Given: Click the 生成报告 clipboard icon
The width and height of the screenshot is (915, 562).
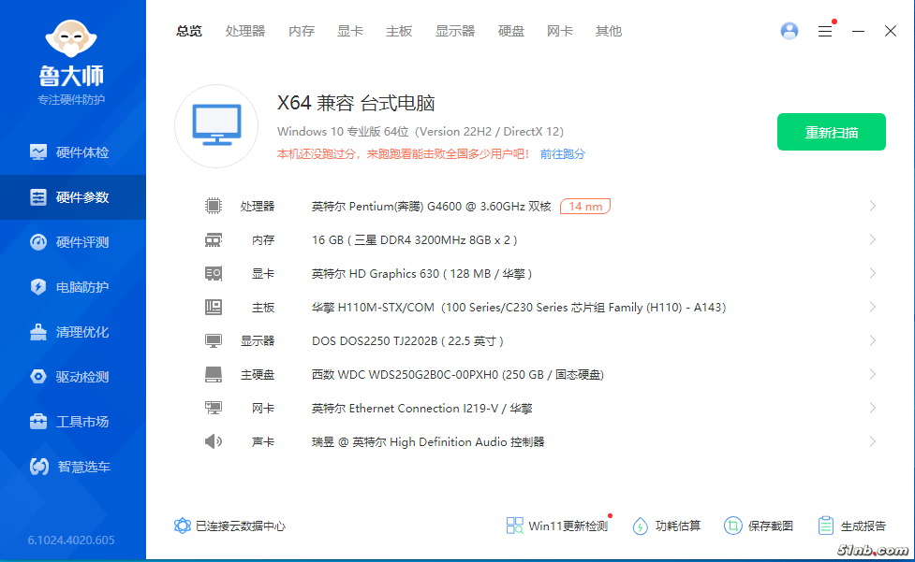Looking at the screenshot, I should (826, 526).
